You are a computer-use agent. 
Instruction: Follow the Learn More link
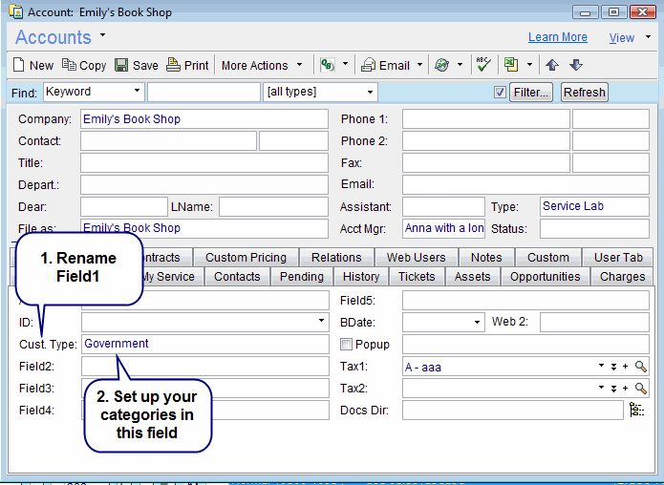[x=557, y=37]
